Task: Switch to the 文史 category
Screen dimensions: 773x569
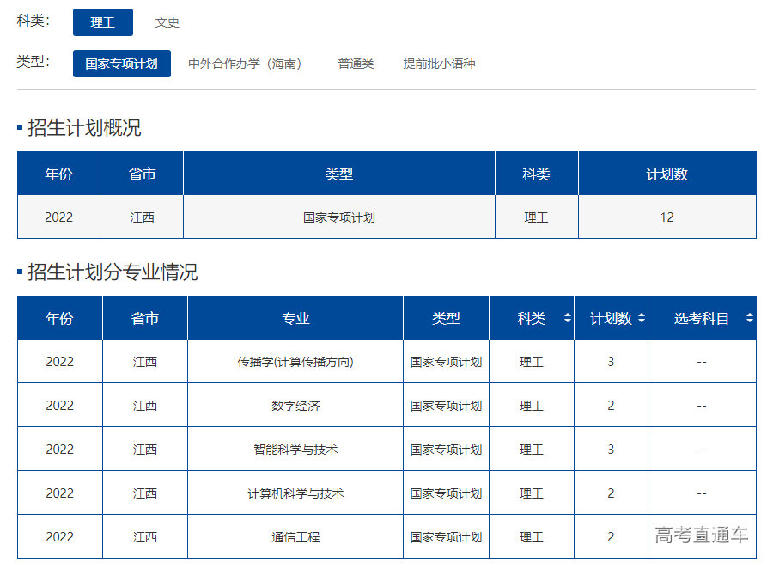Action: pos(167,22)
